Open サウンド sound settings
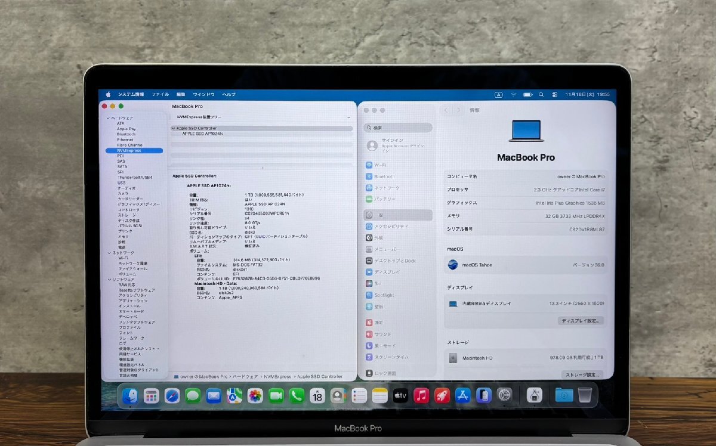Screen dimensions: 716x446 coord(398,334)
